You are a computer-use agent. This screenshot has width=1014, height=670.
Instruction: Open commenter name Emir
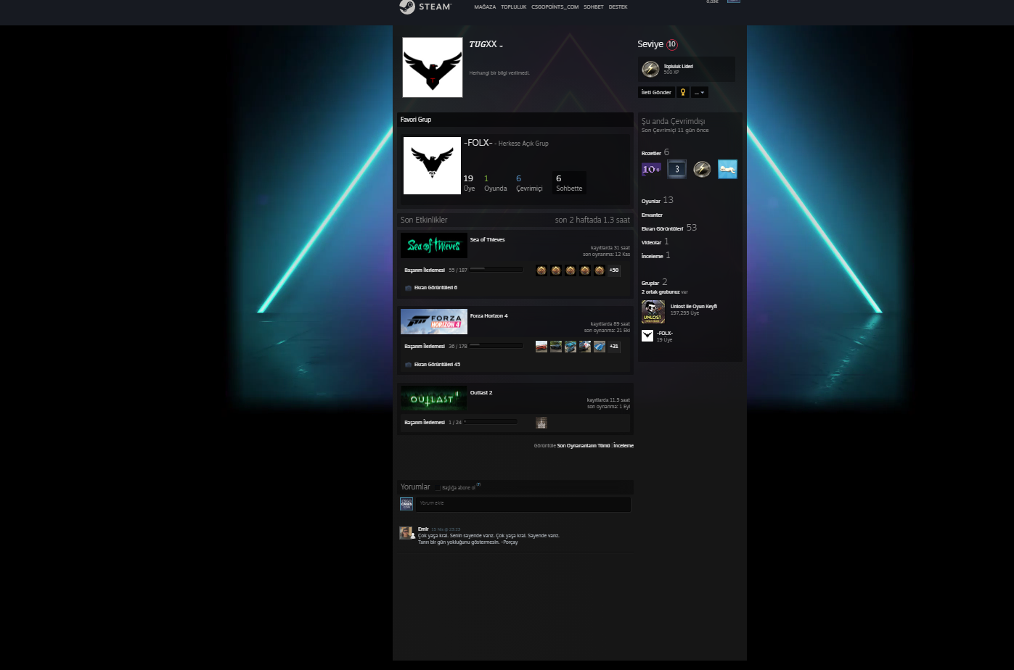423,529
